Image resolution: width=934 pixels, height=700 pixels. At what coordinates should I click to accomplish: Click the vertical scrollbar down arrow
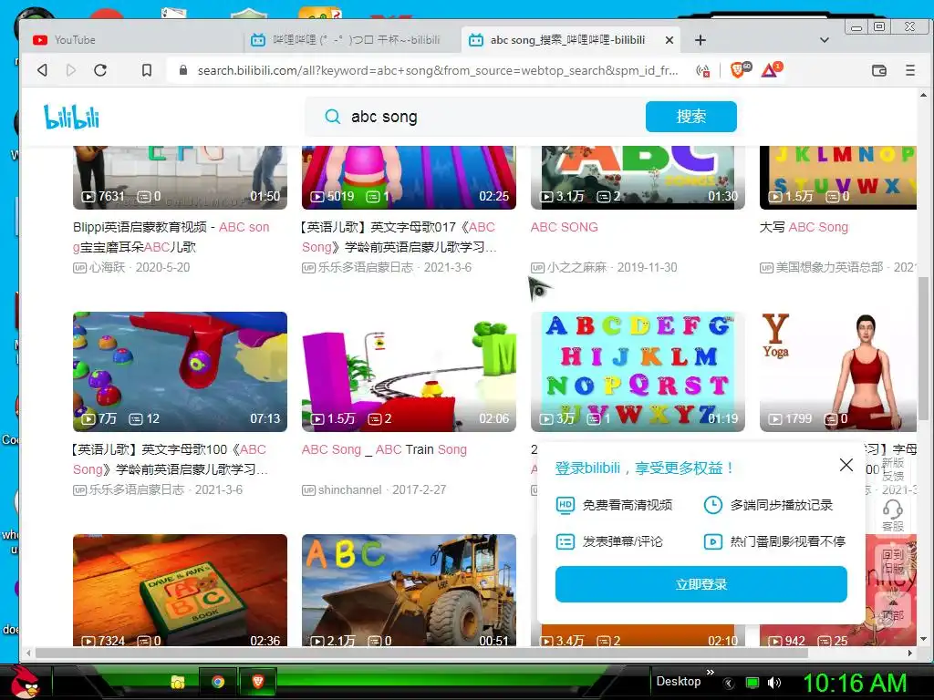(x=923, y=639)
